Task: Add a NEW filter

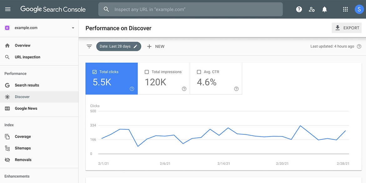Action: tap(156, 46)
